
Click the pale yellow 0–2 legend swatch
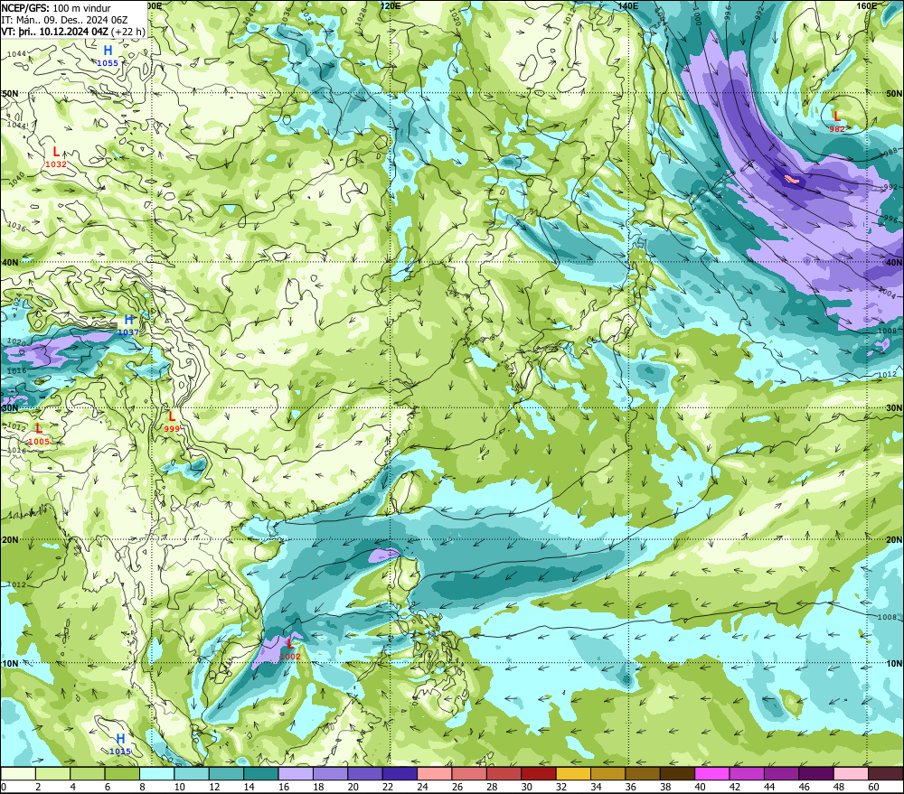pyautogui.click(x=18, y=773)
